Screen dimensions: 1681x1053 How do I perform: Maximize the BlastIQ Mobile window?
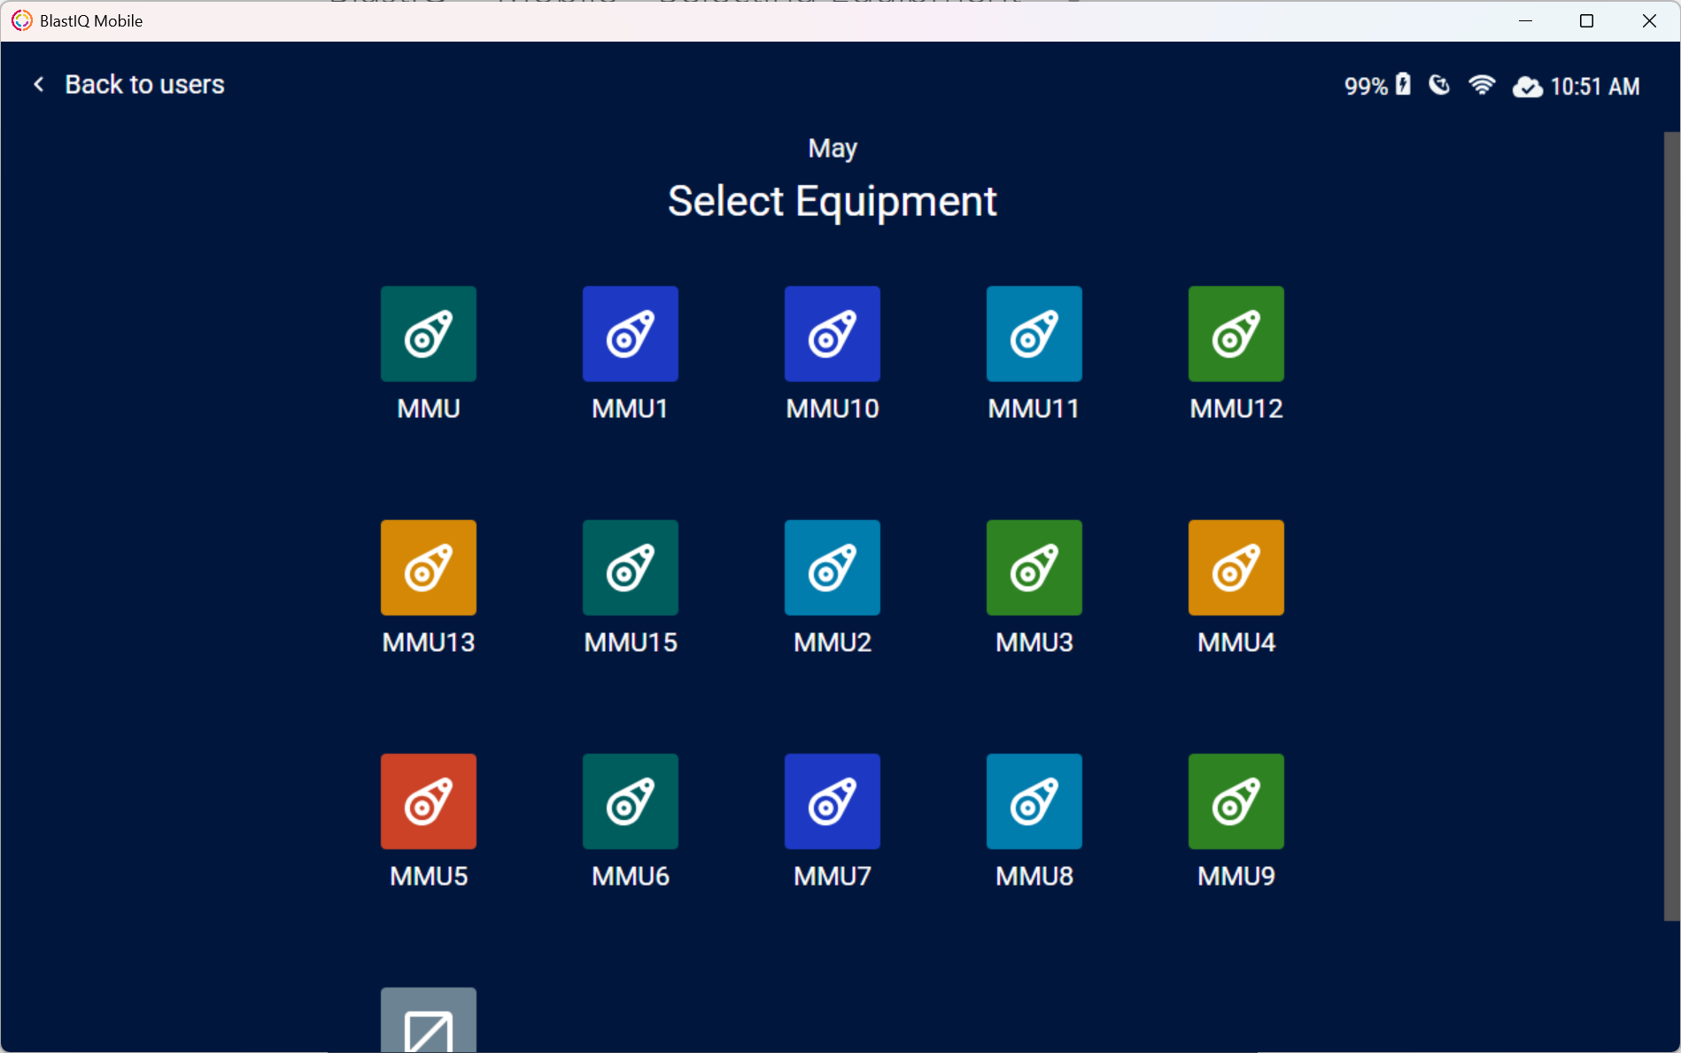[x=1586, y=20]
